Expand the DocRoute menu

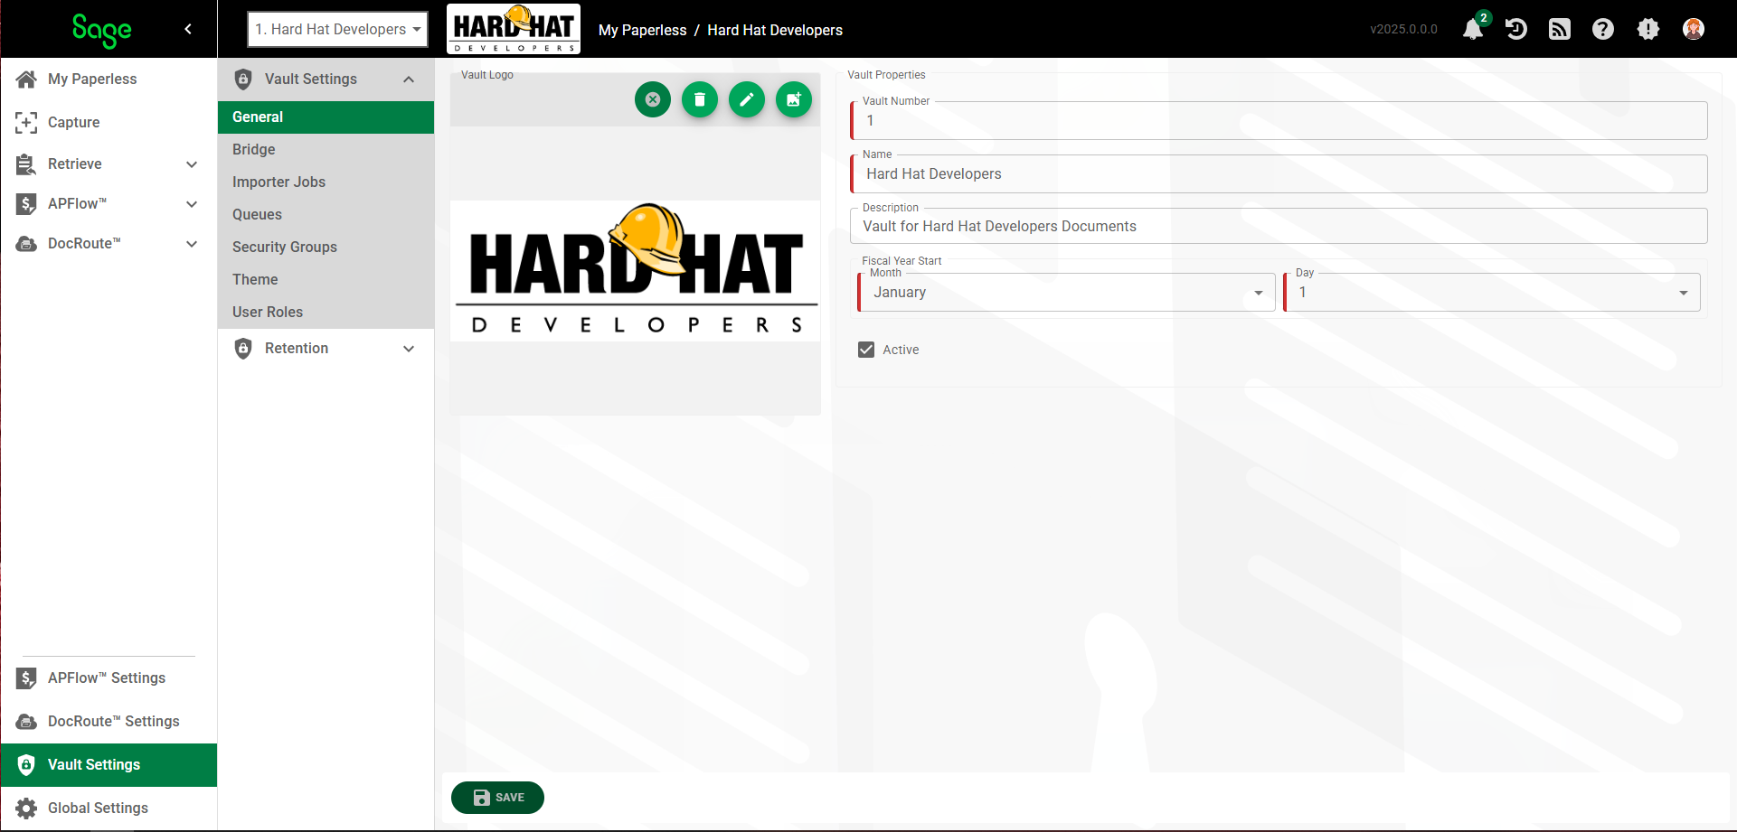(109, 243)
